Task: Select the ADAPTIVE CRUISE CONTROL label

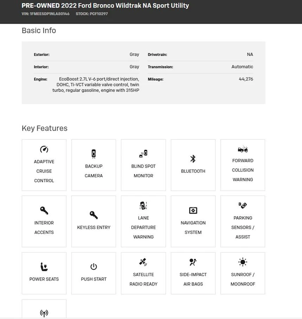Action: 44,171
